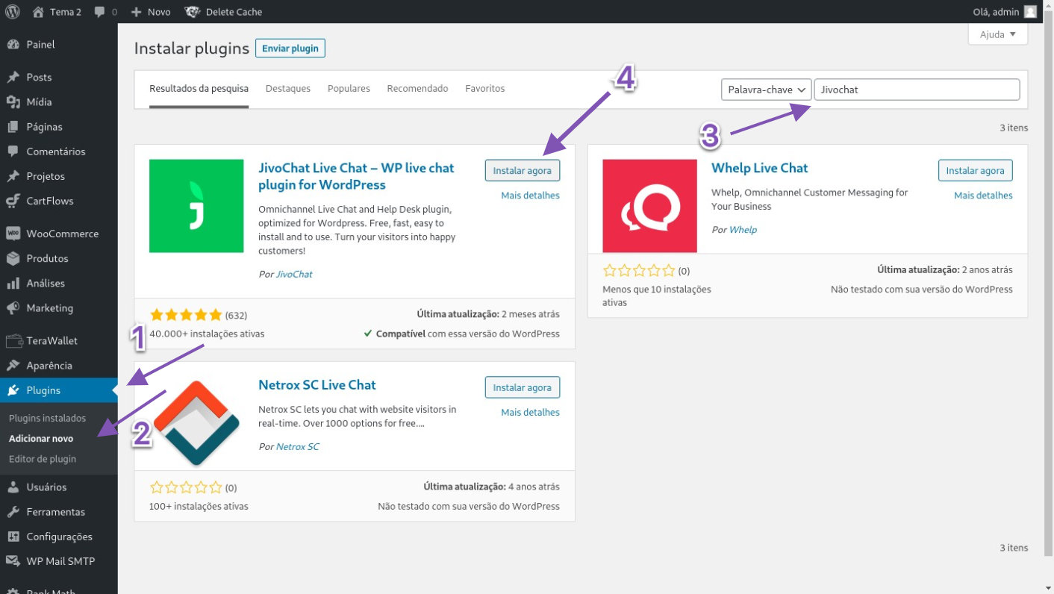Switch to the Favoritos tab

click(x=485, y=88)
